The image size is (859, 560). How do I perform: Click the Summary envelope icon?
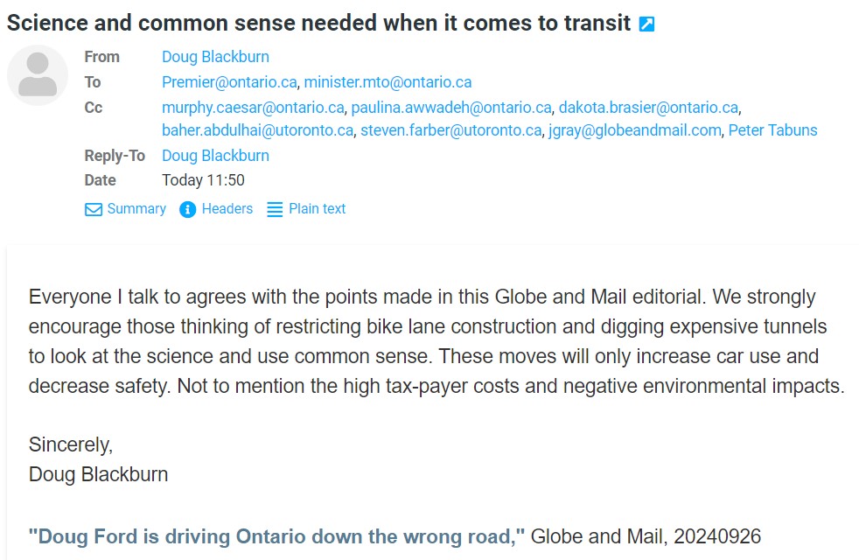click(94, 209)
